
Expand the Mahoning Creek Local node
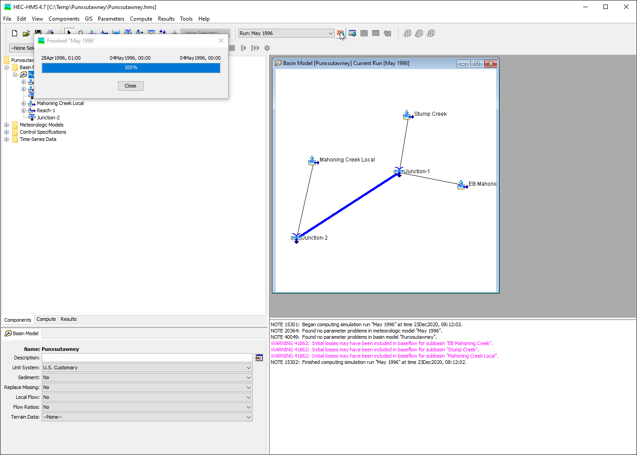point(24,103)
